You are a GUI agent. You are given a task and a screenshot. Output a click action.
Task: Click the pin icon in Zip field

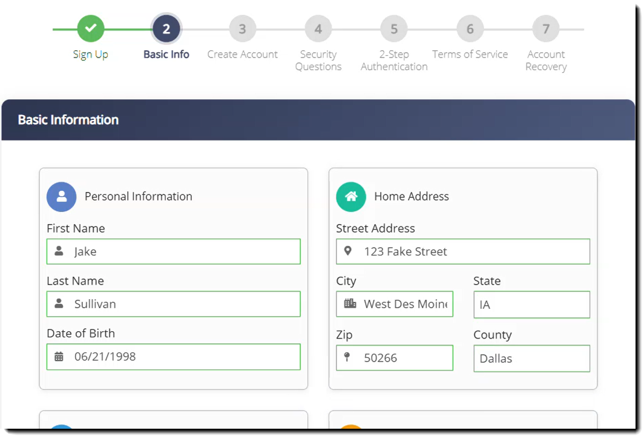347,357
